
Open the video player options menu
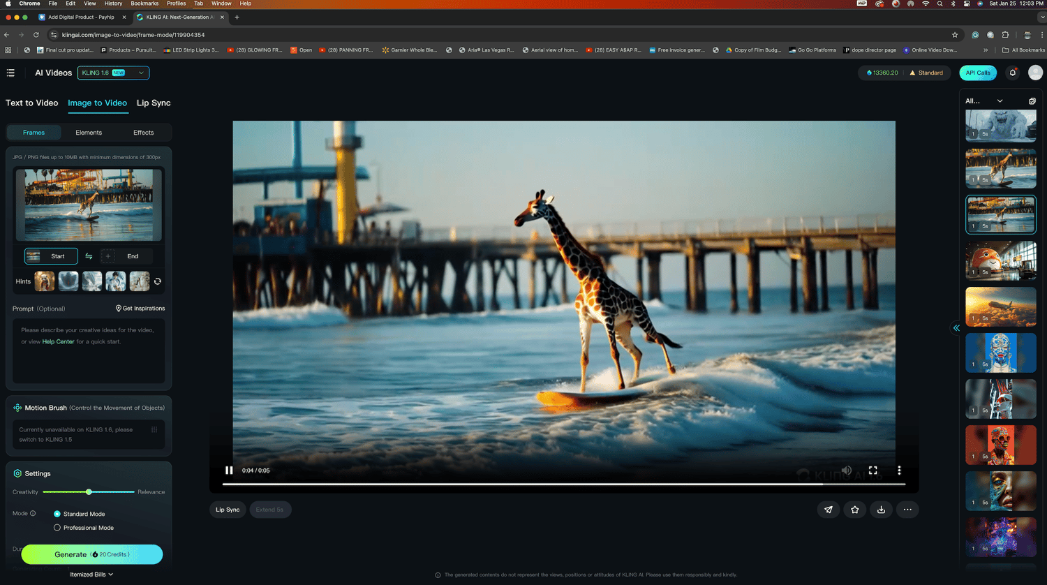pos(899,471)
